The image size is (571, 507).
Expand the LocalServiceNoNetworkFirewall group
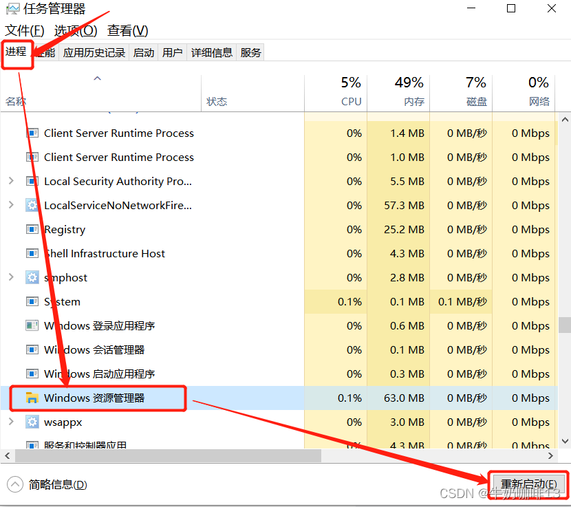point(11,205)
